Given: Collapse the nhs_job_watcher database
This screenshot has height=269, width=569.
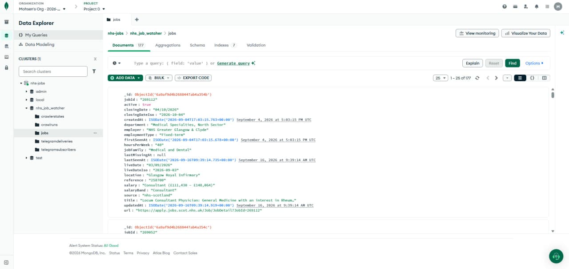Looking at the screenshot, I should (x=26, y=108).
